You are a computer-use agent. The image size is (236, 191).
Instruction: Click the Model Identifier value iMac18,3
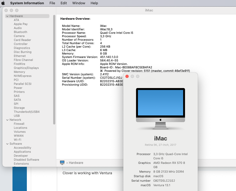point(106,29)
